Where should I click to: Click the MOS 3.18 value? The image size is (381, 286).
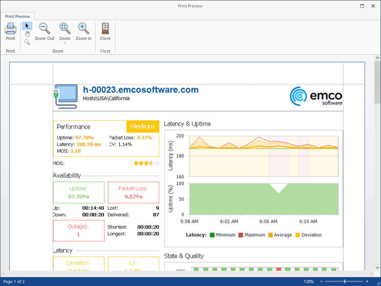tap(75, 151)
